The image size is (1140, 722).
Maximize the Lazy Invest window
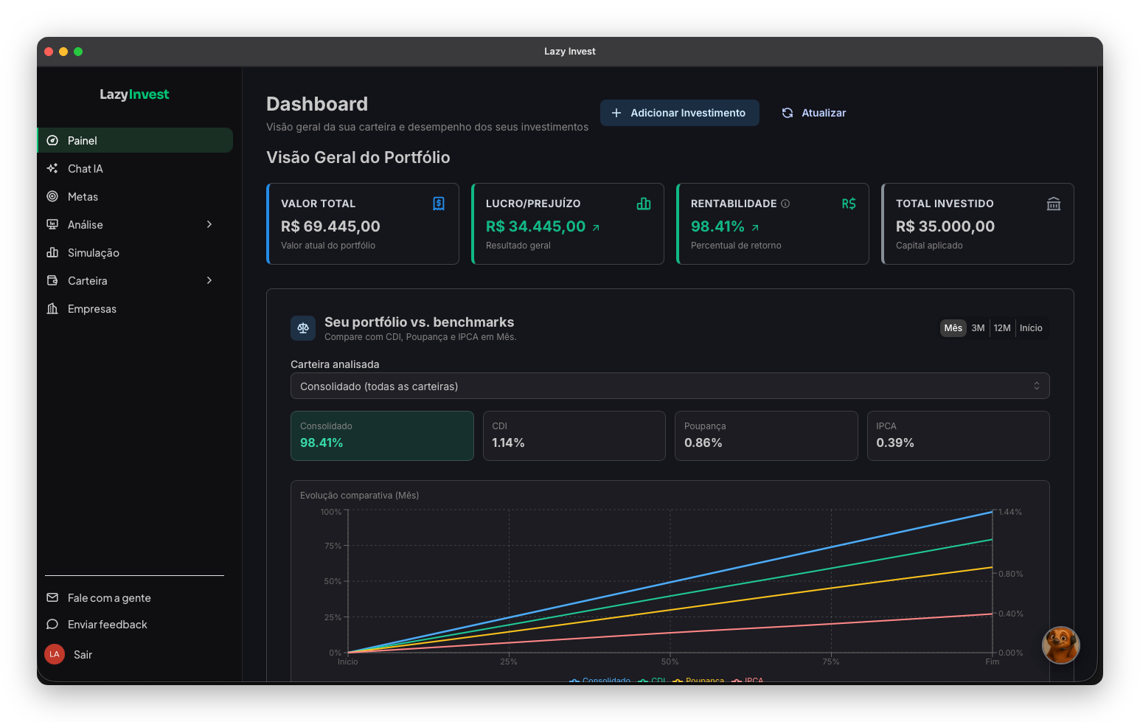coord(78,52)
